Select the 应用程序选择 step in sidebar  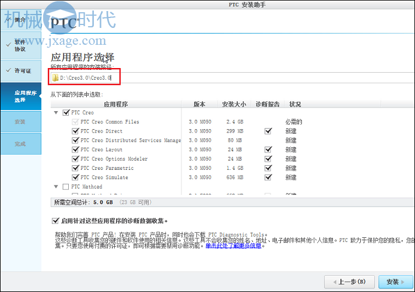tap(20, 97)
